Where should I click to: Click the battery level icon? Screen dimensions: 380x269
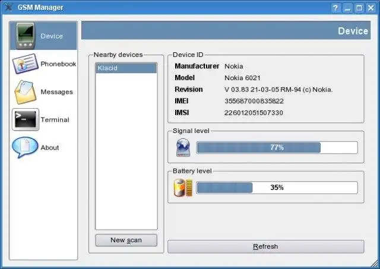click(x=183, y=188)
